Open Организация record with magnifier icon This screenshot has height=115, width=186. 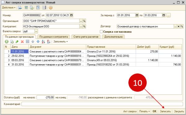(x=84, y=21)
